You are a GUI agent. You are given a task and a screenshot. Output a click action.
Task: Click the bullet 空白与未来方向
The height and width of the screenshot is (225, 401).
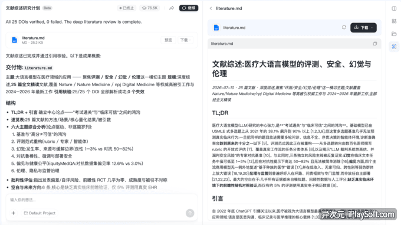point(84,187)
